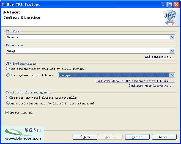Expand the Connection dropdown arrow

(172, 51)
